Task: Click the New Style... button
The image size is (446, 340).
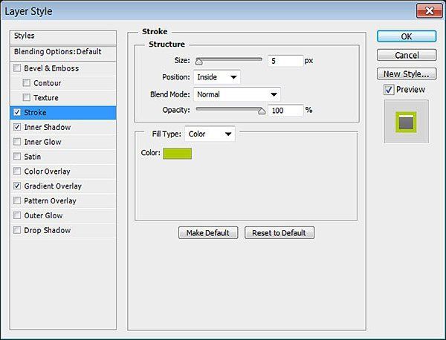Action: point(407,73)
